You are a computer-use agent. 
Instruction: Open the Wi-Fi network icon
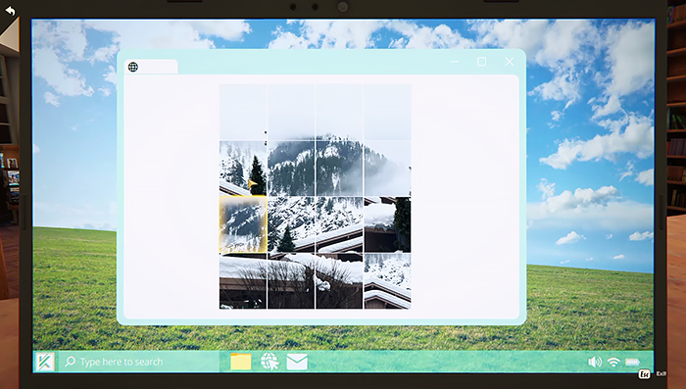(x=613, y=362)
